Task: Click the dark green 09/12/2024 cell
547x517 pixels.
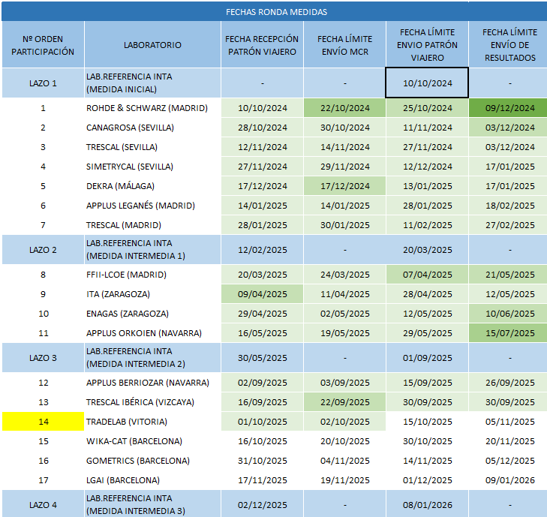Action: tap(509, 108)
